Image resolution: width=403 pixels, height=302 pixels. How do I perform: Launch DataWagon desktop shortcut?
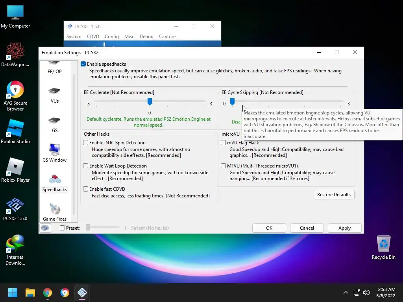(15, 54)
